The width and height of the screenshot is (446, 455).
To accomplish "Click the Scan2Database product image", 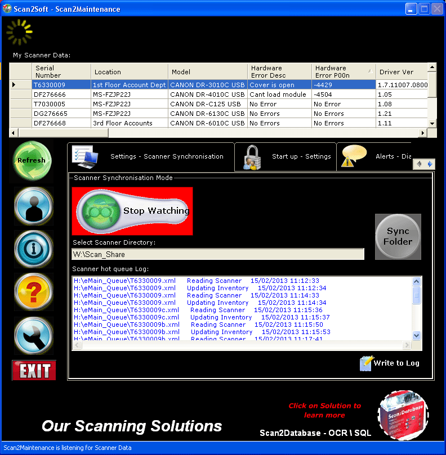I will pyautogui.click(x=403, y=416).
